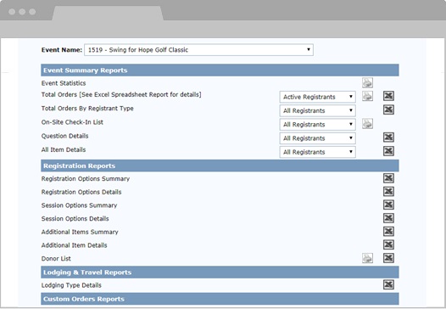Click the Registration Options Summary label
Image resolution: width=446 pixels, height=309 pixels.
click(x=86, y=179)
